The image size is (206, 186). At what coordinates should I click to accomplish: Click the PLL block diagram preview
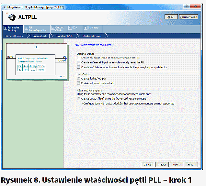tap(36, 61)
